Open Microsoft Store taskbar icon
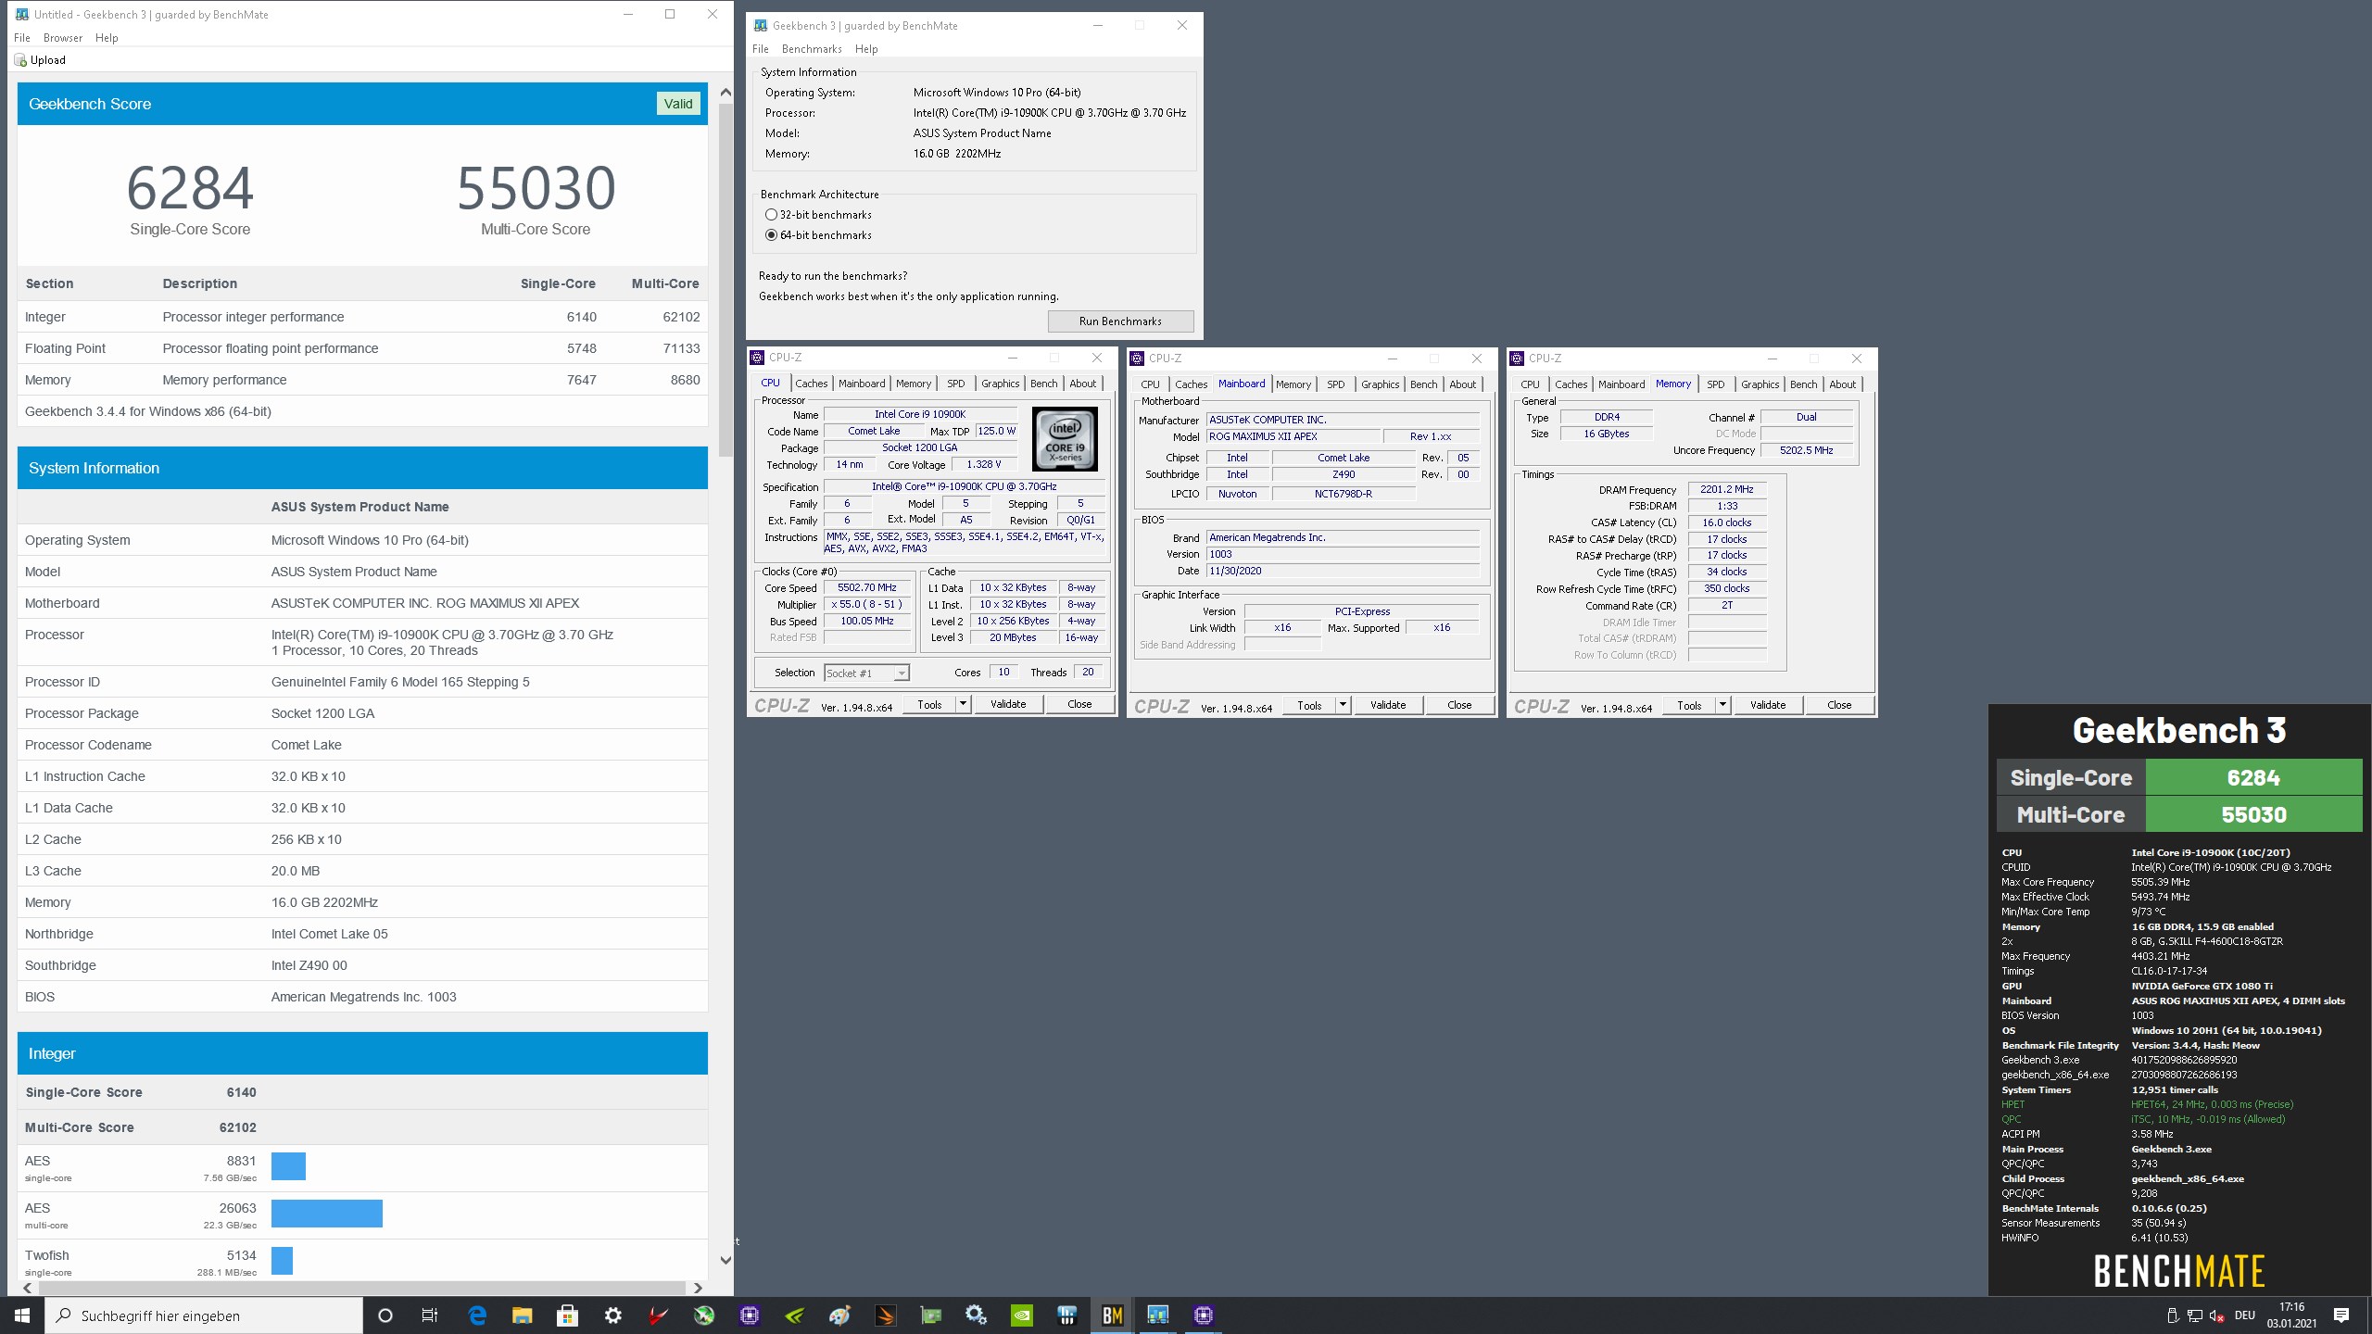The image size is (2372, 1334). point(568,1315)
